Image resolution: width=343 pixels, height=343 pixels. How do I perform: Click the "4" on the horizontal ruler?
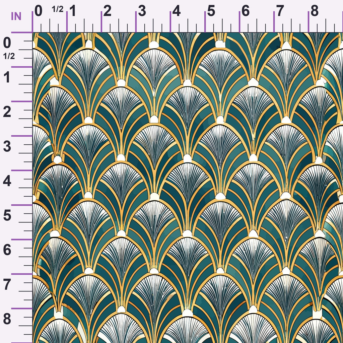click(x=177, y=11)
